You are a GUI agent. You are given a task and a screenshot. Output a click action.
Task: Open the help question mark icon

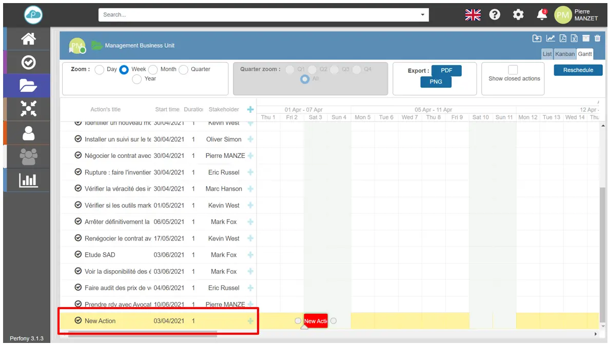[x=495, y=15]
